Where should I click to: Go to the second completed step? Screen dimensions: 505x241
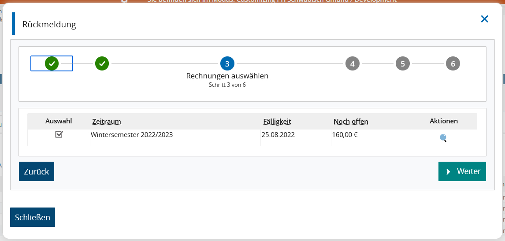(102, 63)
